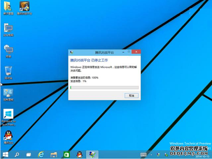The width and height of the screenshot is (212, 159).
Task: Open taskbar Search magnifier
Action: (17, 154)
